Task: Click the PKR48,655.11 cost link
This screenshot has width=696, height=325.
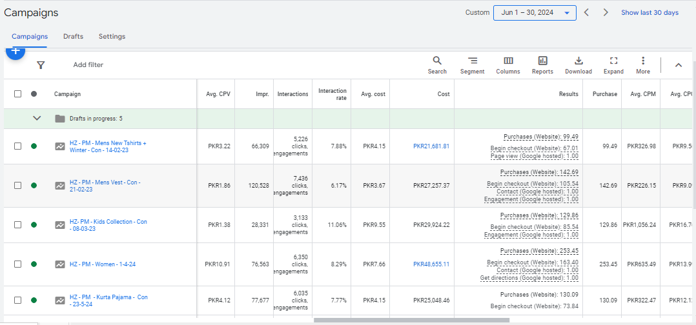Action: (x=431, y=264)
